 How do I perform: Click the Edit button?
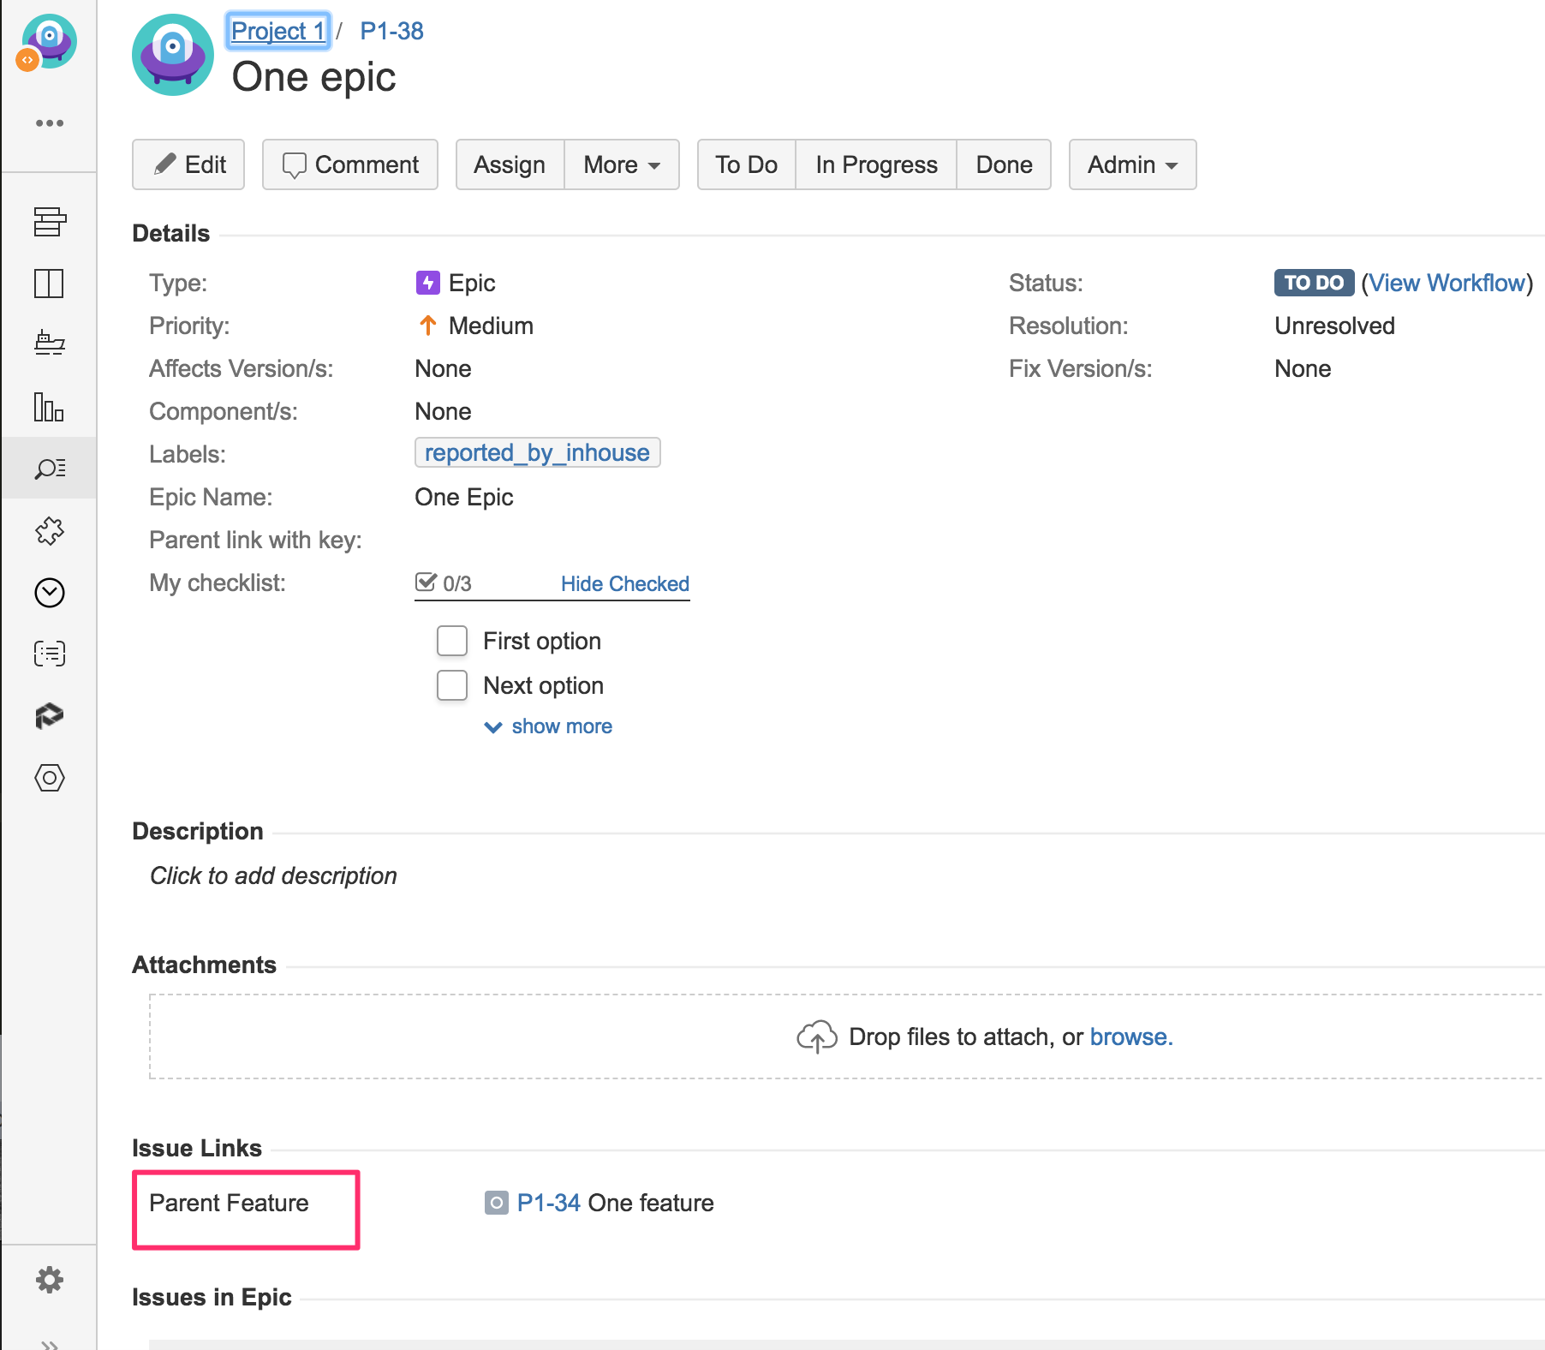(x=188, y=164)
